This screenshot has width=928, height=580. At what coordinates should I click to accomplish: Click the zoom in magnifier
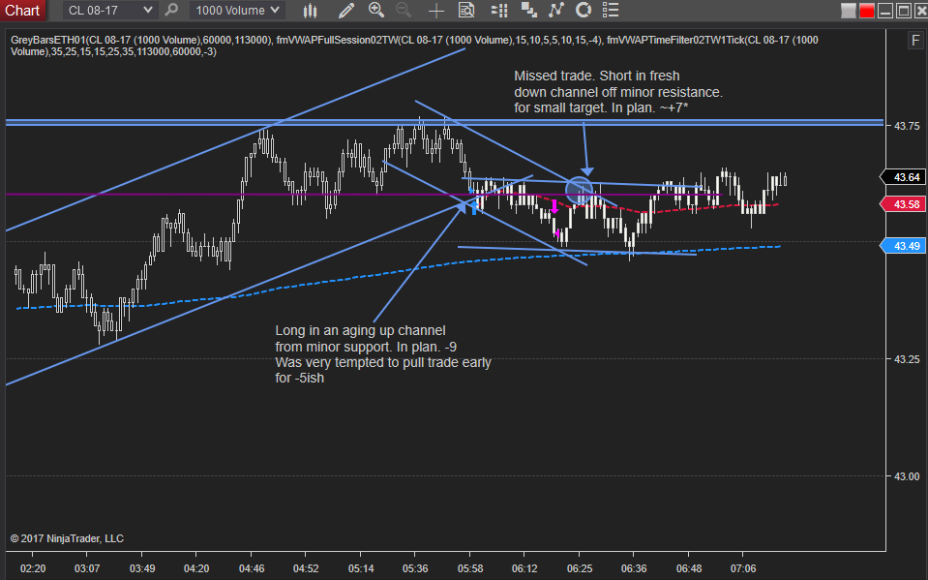tap(375, 10)
